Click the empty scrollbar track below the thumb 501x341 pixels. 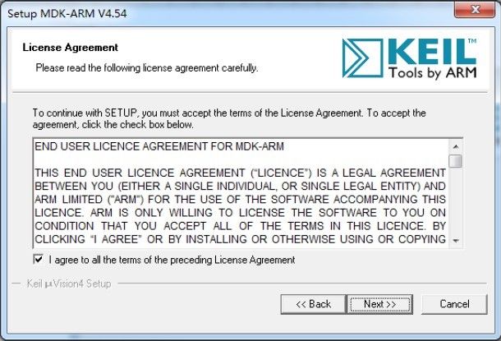[455, 205]
